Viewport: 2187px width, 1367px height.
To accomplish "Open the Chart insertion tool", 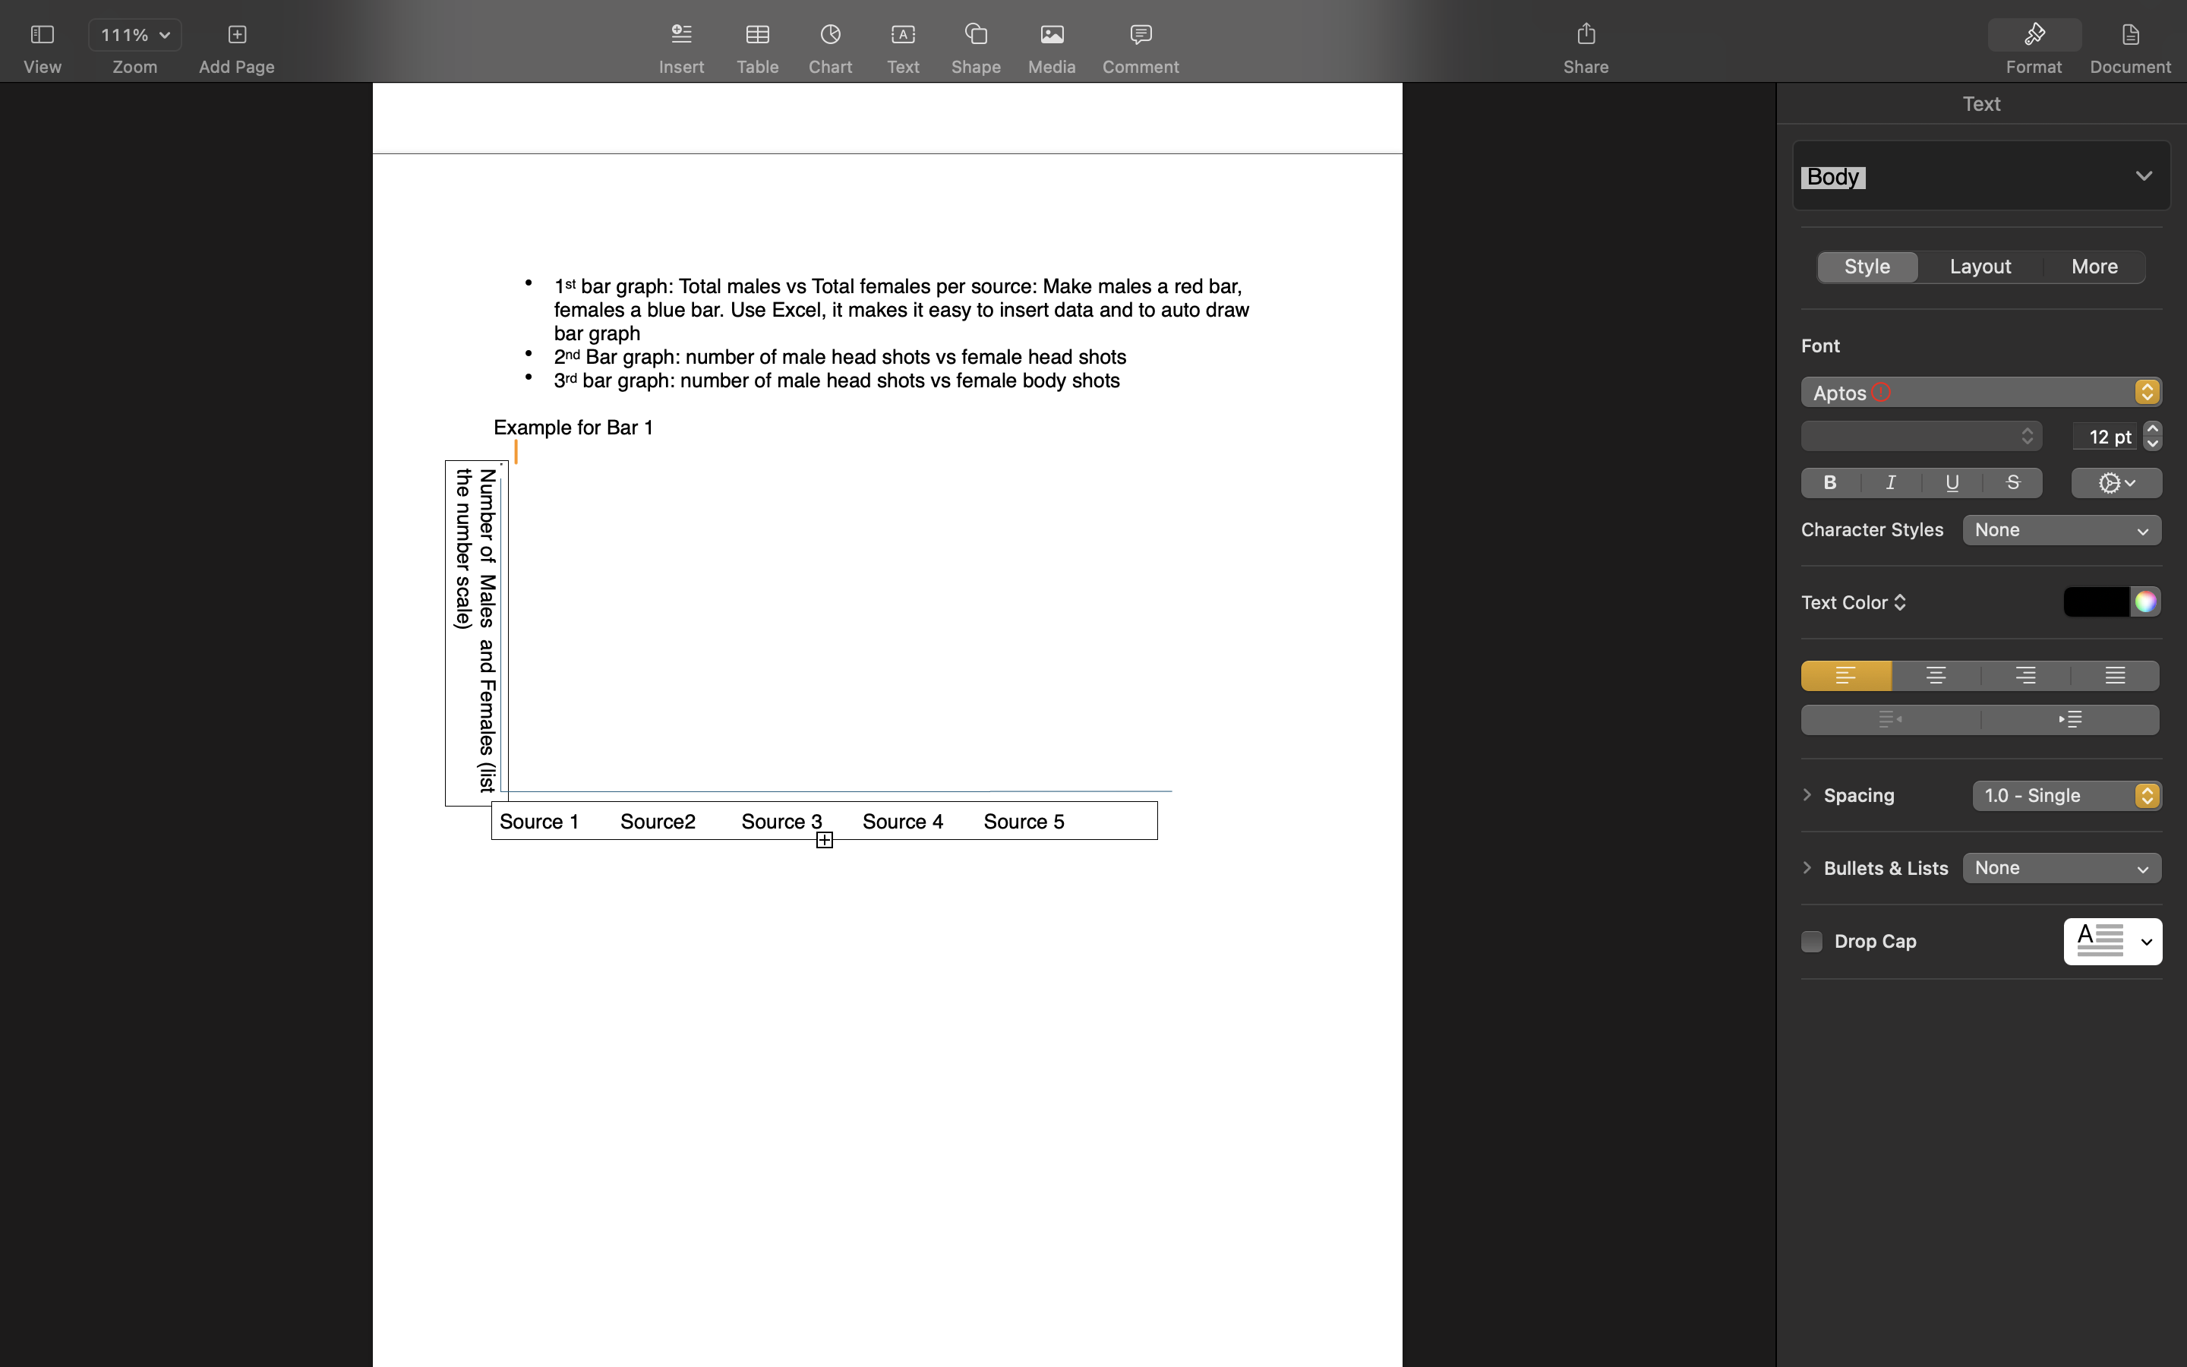I will click(829, 43).
